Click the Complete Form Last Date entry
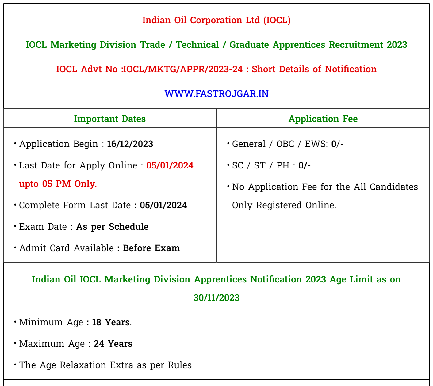The image size is (433, 386). tap(103, 205)
